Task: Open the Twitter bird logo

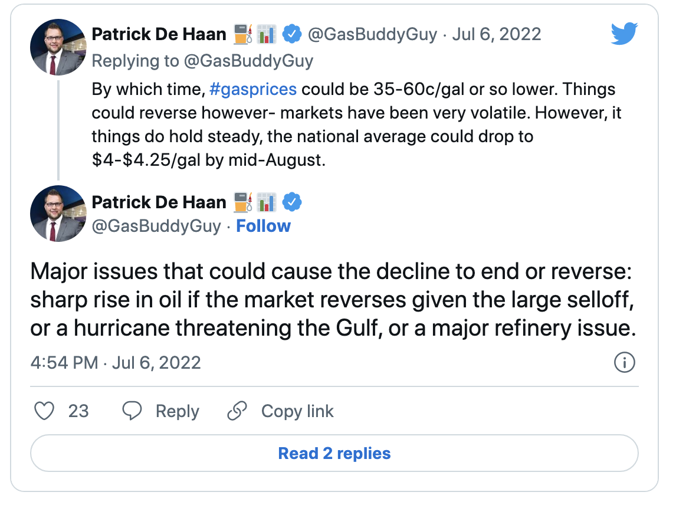Action: coord(624,33)
